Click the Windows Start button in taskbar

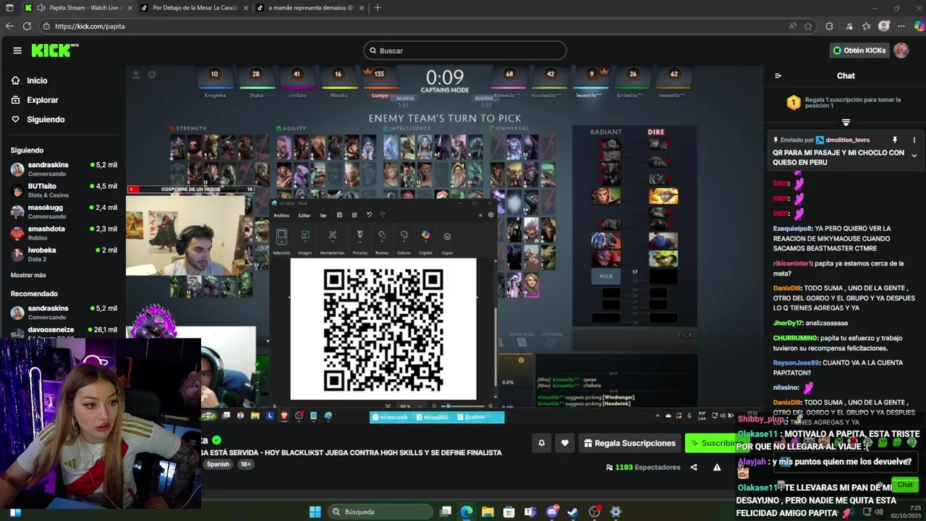click(315, 512)
